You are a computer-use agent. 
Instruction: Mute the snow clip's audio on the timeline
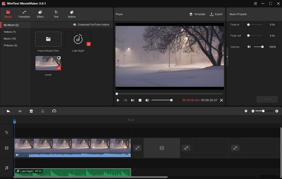17,155
